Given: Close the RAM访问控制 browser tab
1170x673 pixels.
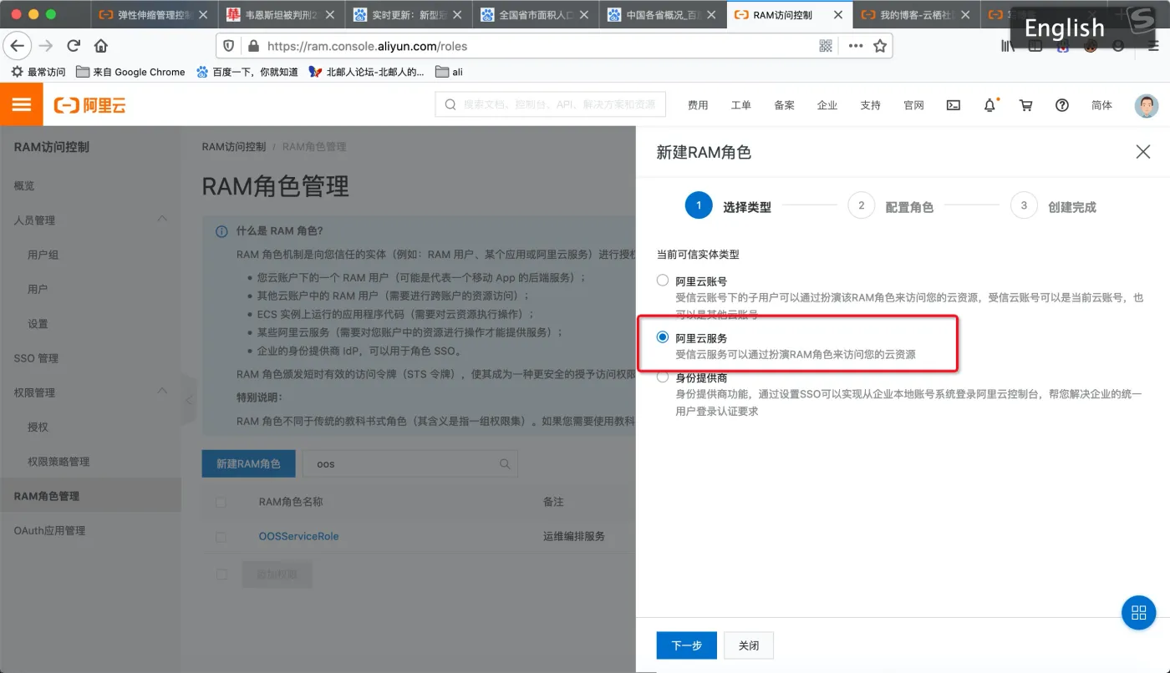Looking at the screenshot, I should point(838,15).
